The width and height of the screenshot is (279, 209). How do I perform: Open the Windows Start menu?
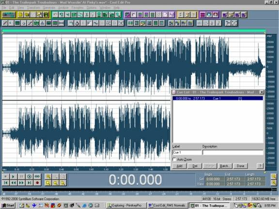8,206
